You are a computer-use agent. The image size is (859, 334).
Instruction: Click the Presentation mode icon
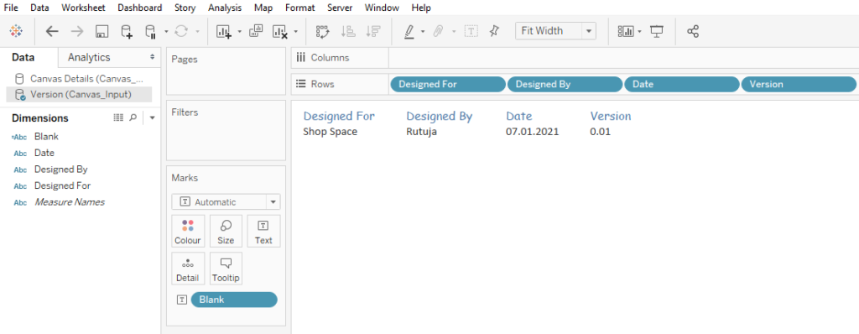click(x=657, y=31)
